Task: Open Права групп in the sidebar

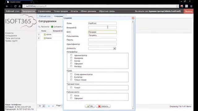Action: [11, 41]
